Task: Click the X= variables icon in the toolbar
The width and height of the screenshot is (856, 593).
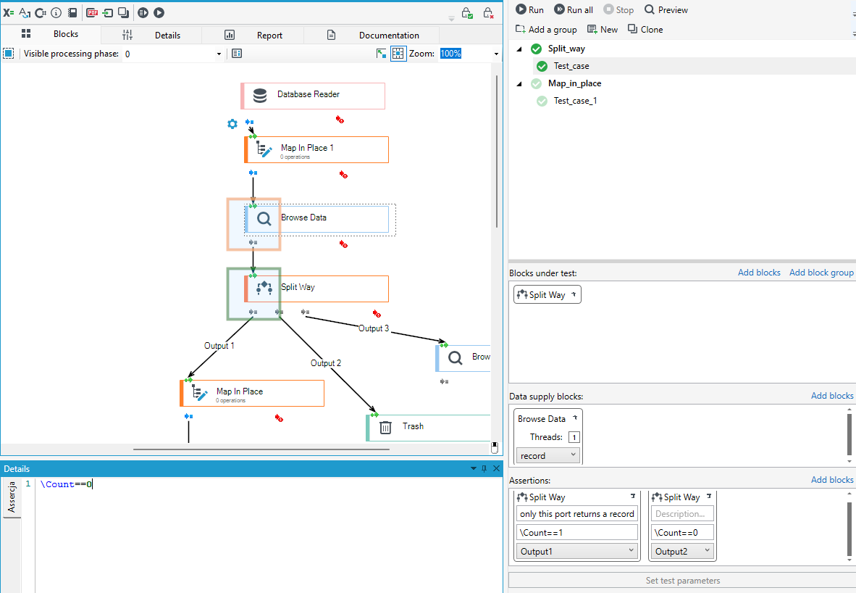Action: (x=9, y=12)
